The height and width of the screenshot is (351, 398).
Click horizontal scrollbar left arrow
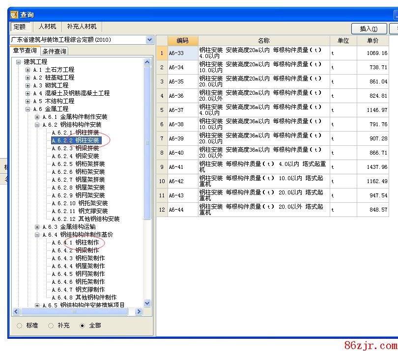16,312
